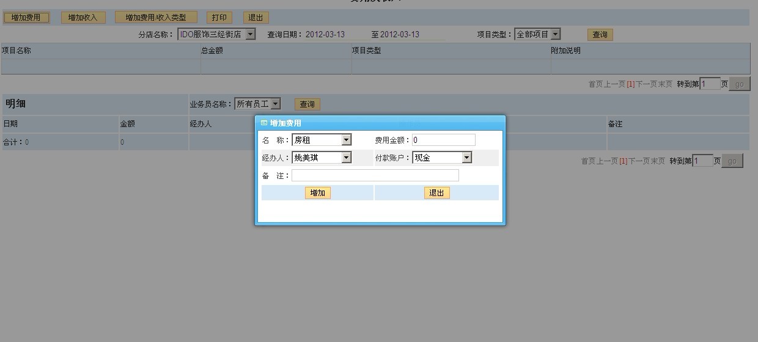Click 首页 in the summary table pager

595,84
